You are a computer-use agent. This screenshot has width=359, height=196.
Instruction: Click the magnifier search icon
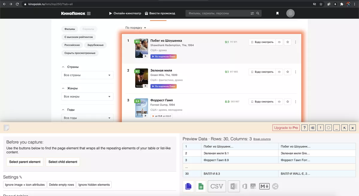258,13
